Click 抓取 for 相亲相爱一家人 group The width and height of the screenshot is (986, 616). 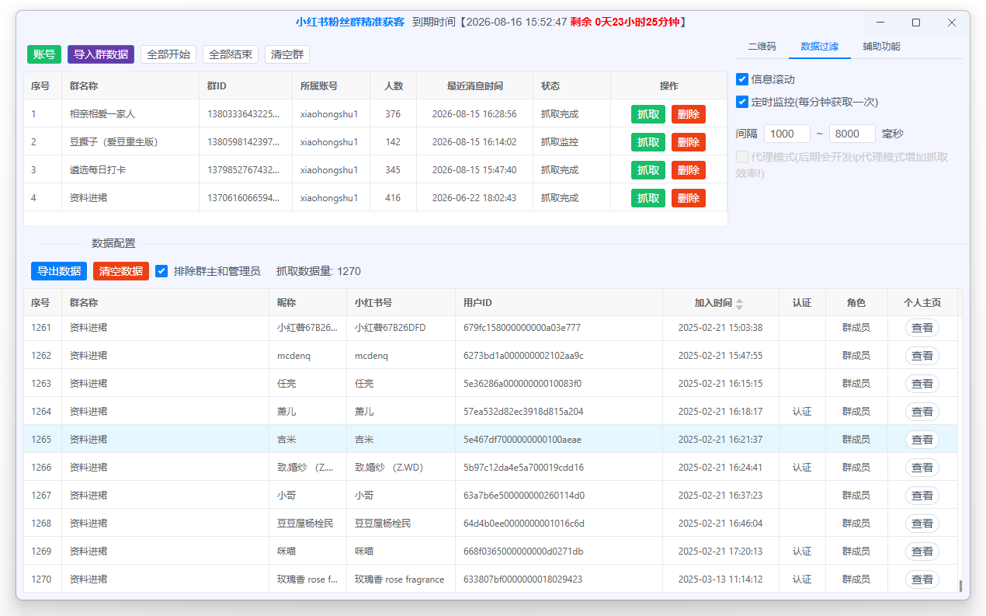648,114
